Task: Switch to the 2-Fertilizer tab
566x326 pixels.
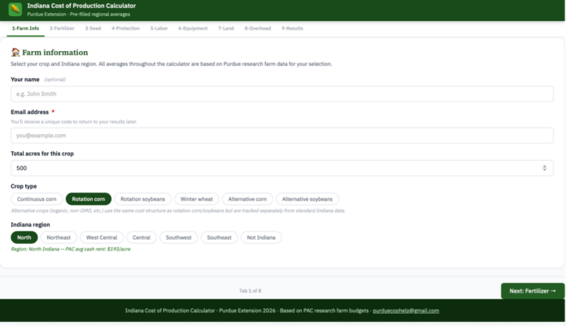Action: point(62,28)
